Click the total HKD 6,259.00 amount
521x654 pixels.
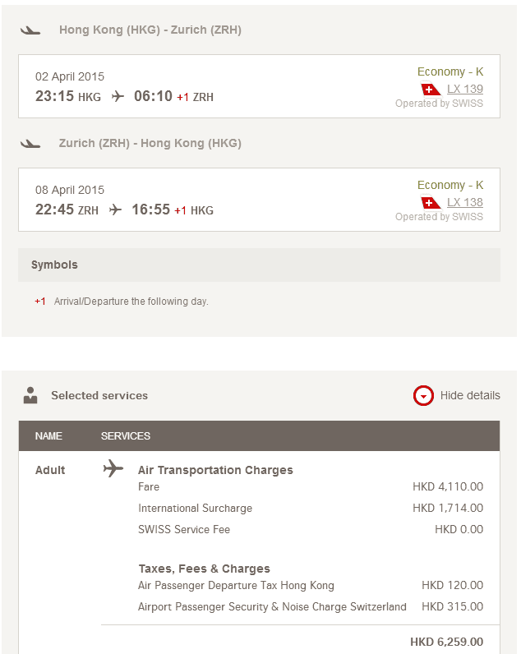pos(446,642)
